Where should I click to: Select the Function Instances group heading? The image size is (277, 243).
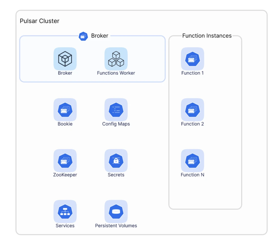(207, 36)
